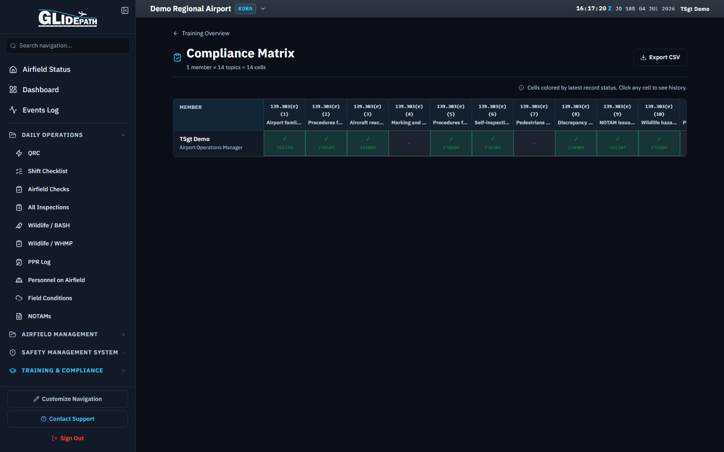The image size is (724, 452).
Task: Click the Wildlife / WHMP clipboard icon
Action: (19, 244)
